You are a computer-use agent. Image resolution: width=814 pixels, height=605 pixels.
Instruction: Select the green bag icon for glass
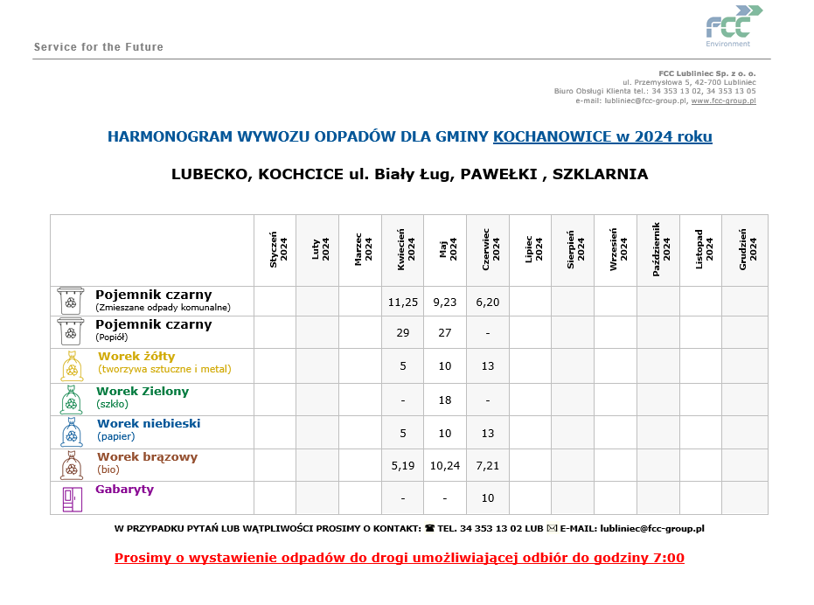click(x=72, y=400)
